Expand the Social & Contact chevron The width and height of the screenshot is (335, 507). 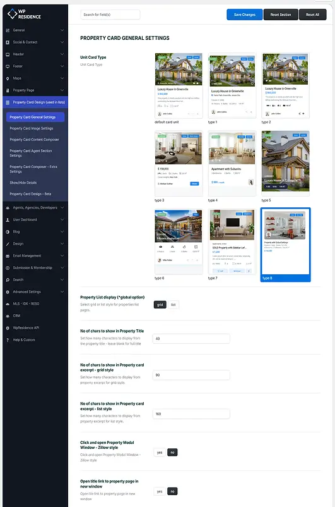(62, 42)
